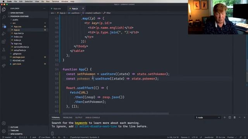Open logo.svg in the file explorer
The height and width of the screenshot is (139, 248).
(x=18, y=44)
